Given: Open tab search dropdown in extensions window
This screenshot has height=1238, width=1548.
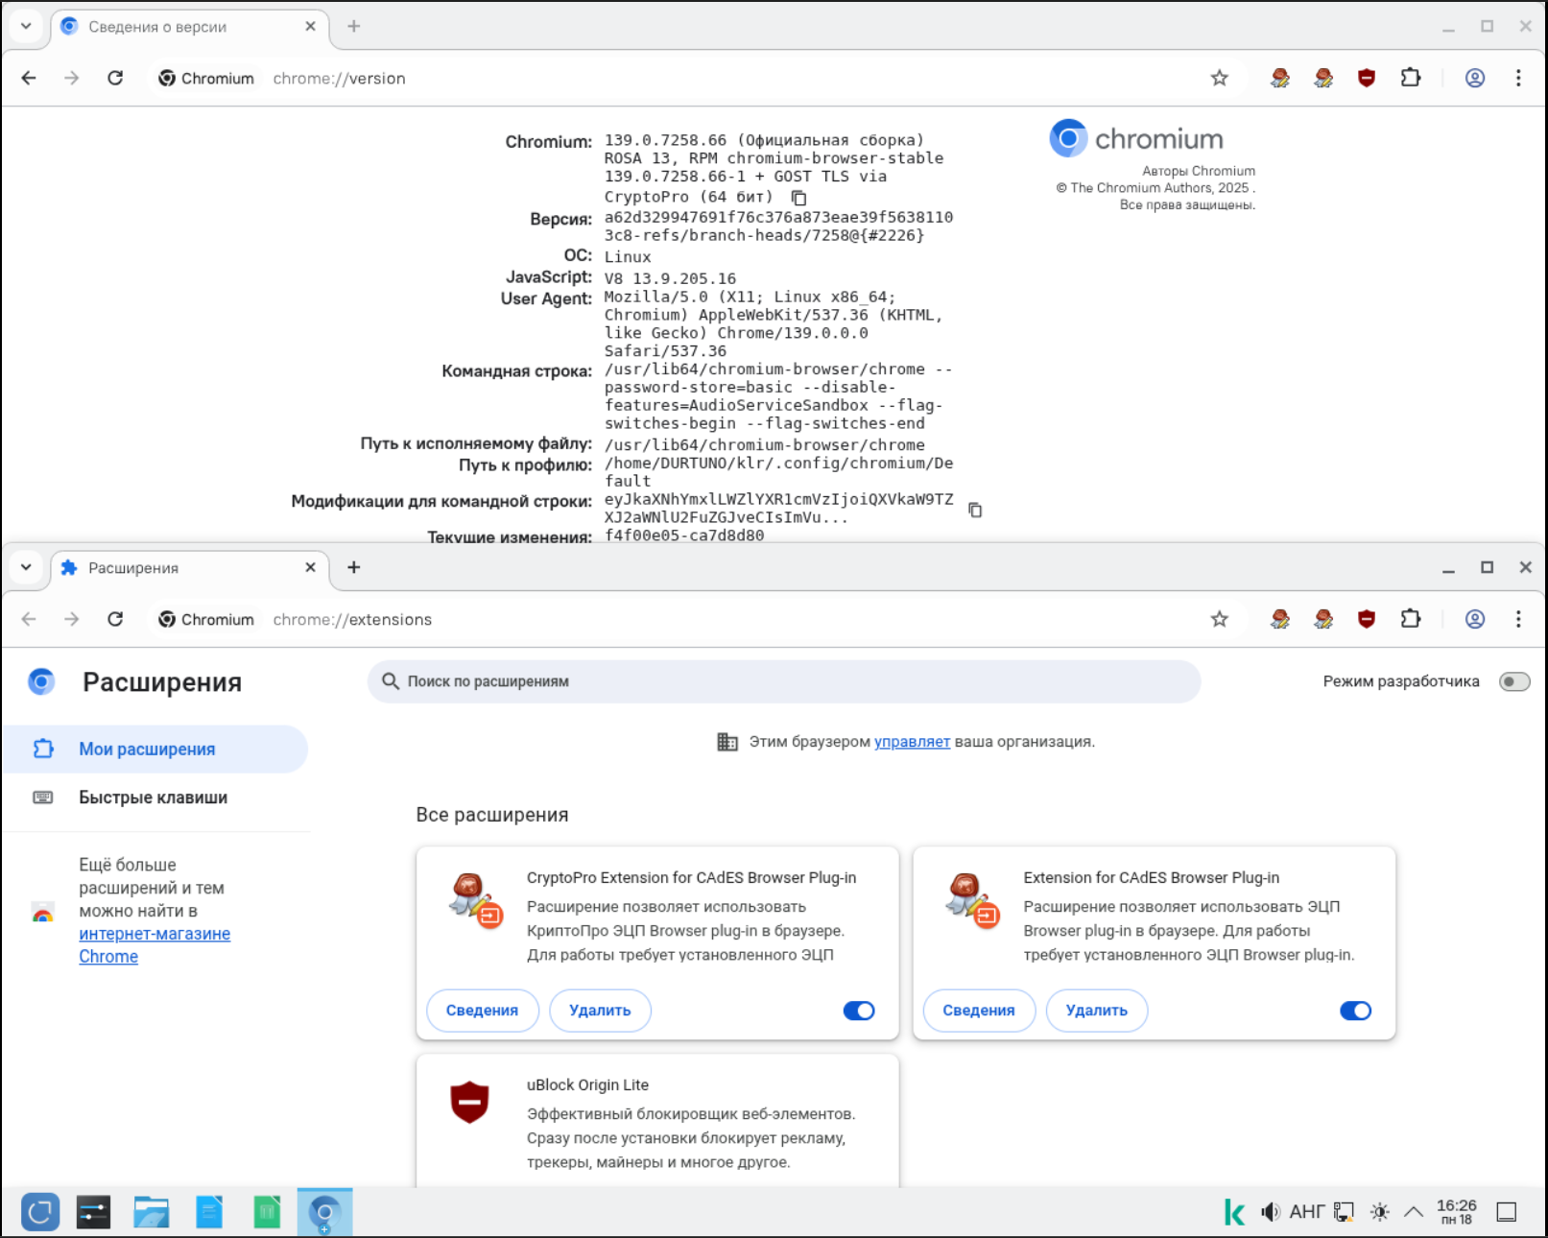Looking at the screenshot, I should [26, 567].
